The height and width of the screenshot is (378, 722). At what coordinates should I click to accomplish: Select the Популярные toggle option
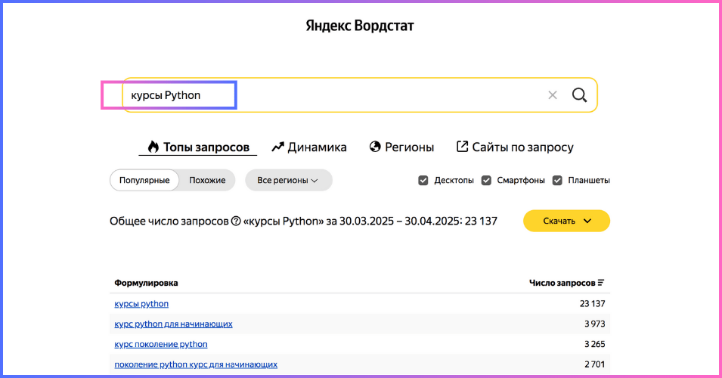coord(144,180)
